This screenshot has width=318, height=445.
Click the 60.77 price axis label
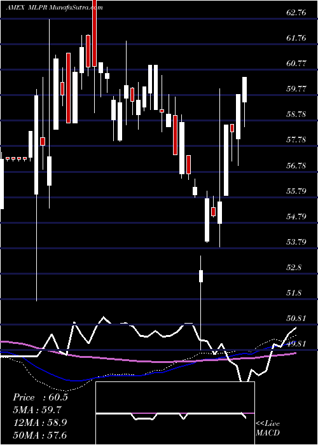pyautogui.click(x=296, y=64)
